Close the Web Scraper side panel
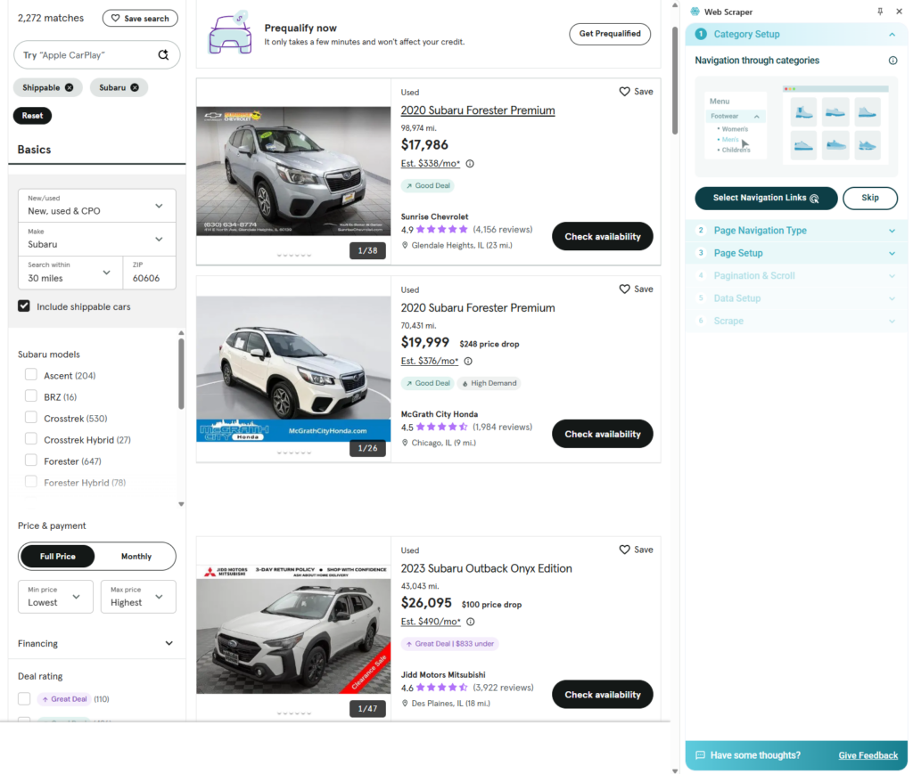Image resolution: width=913 pixels, height=774 pixels. click(898, 12)
